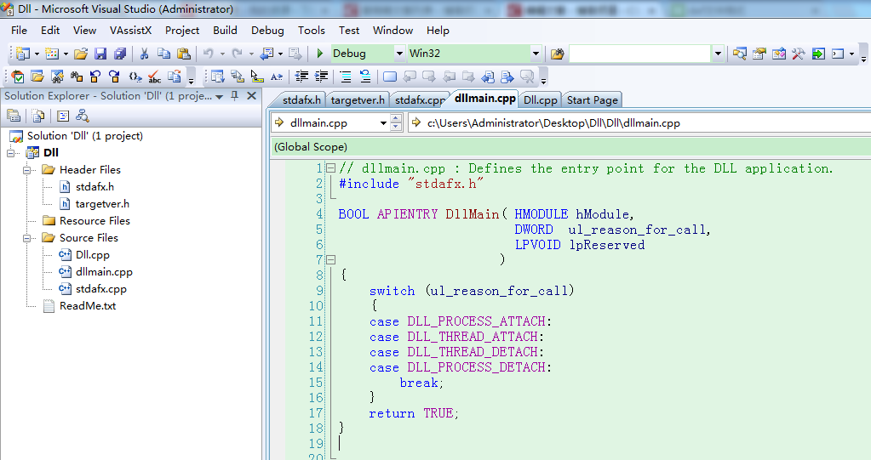Viewport: 871px width, 460px height.
Task: Click the Find in Files icon
Action: 557,54
